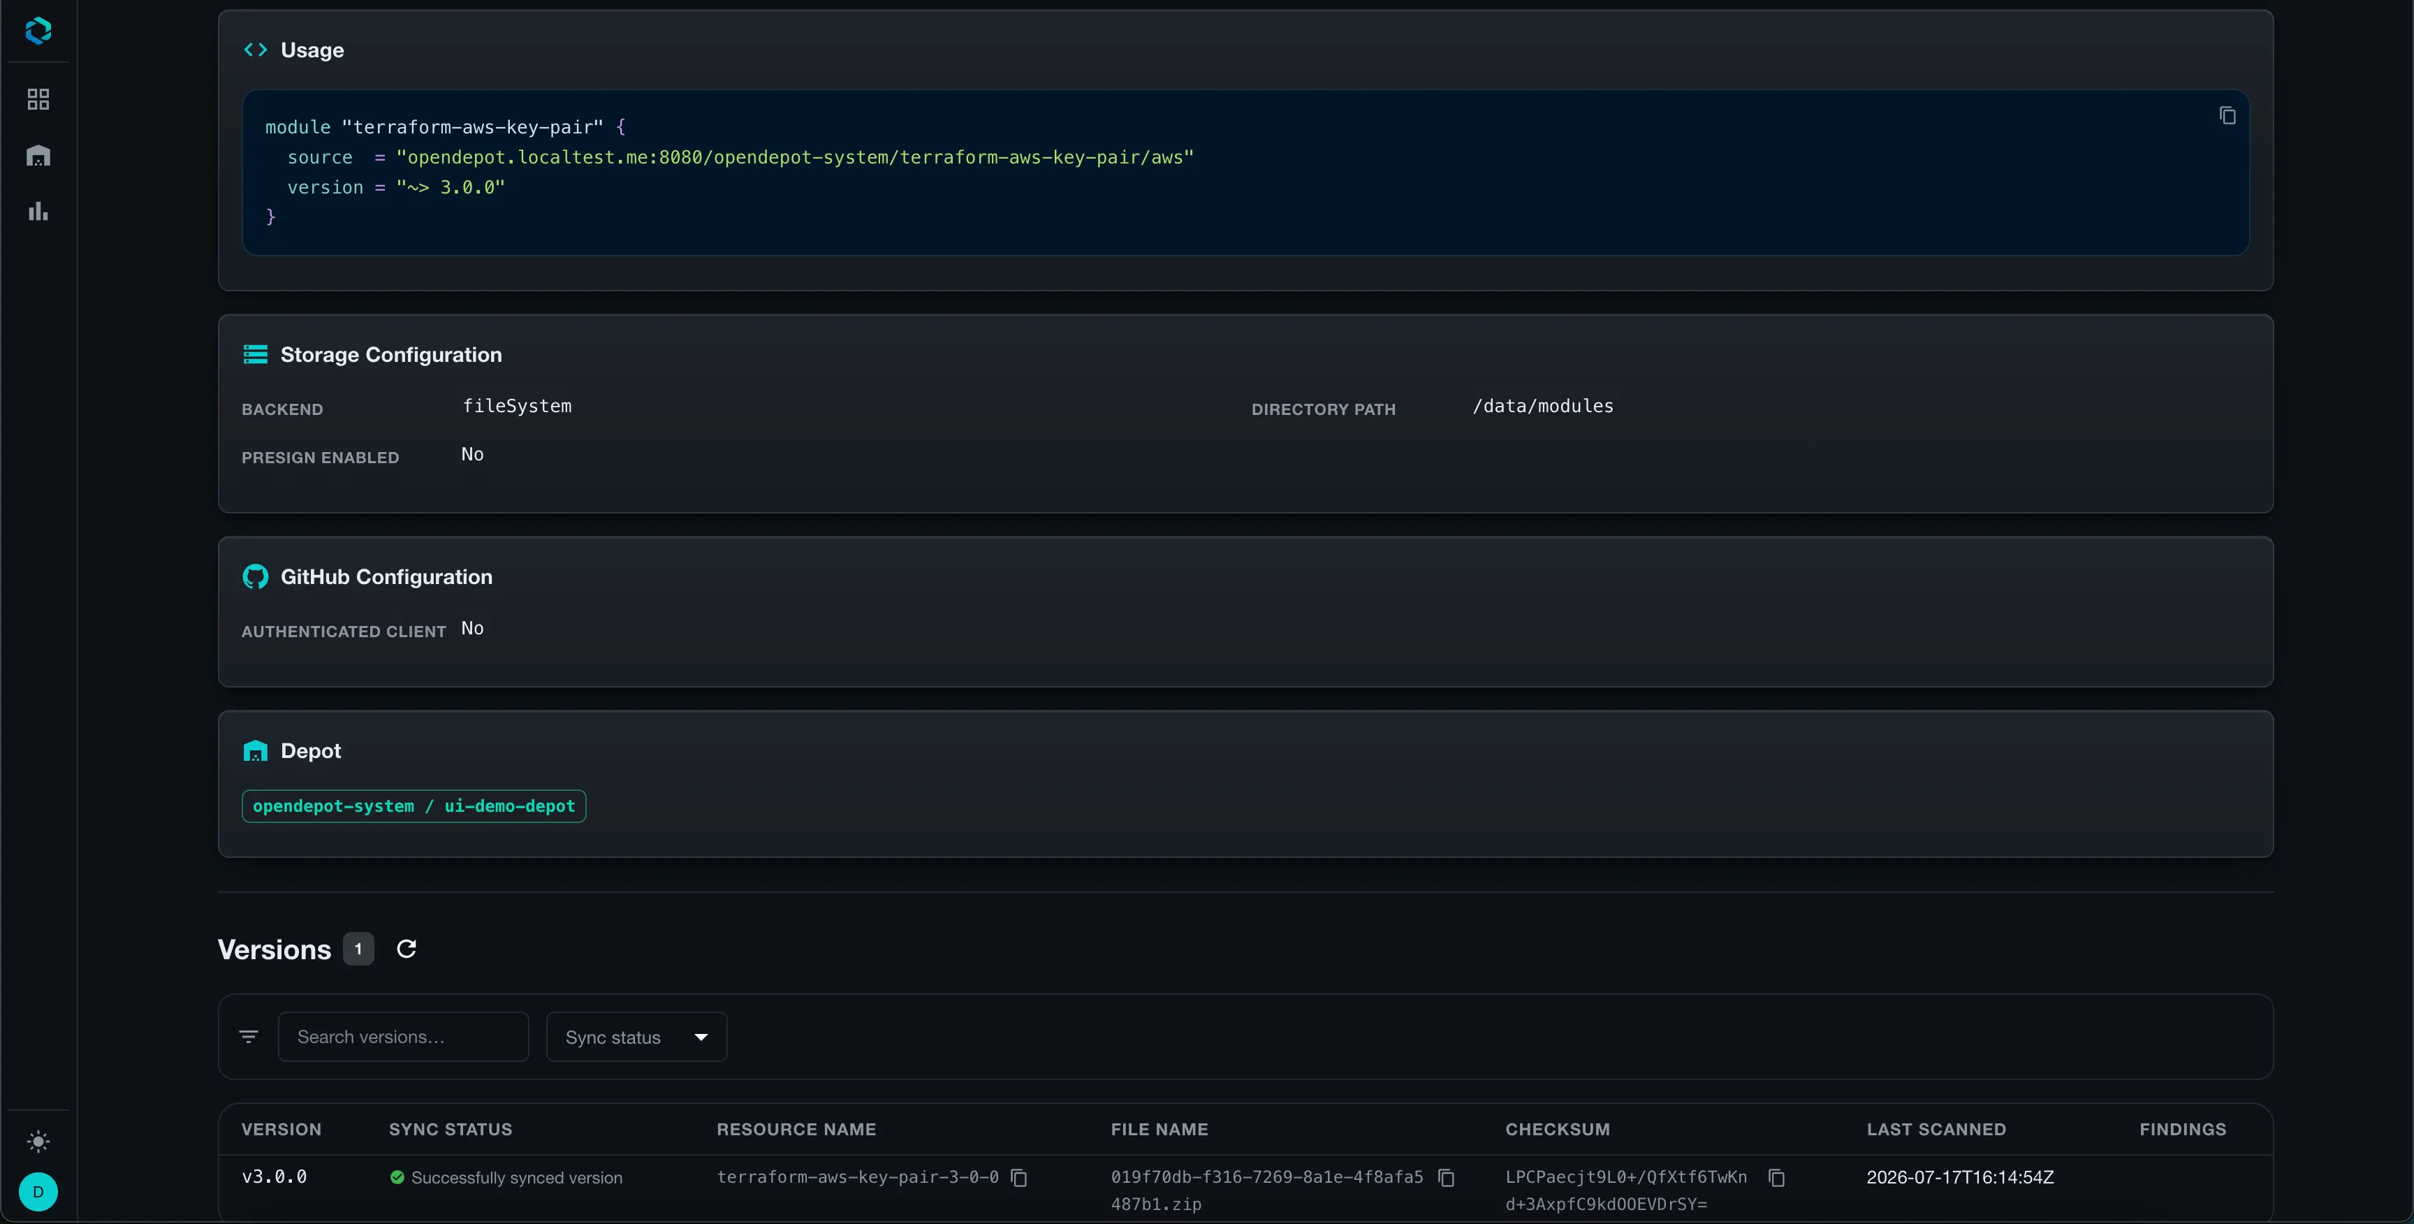Click the Presign Enabled No value

coord(472,455)
